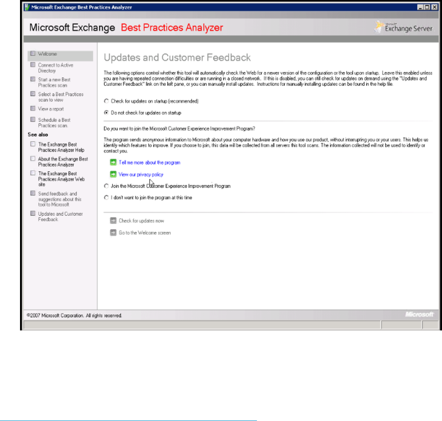This screenshot has width=442, height=421.
Task: Click Go to the Welcome screen
Action: pos(145,233)
